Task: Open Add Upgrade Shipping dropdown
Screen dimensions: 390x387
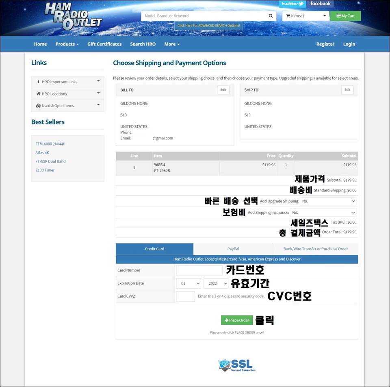Action: tap(328, 201)
